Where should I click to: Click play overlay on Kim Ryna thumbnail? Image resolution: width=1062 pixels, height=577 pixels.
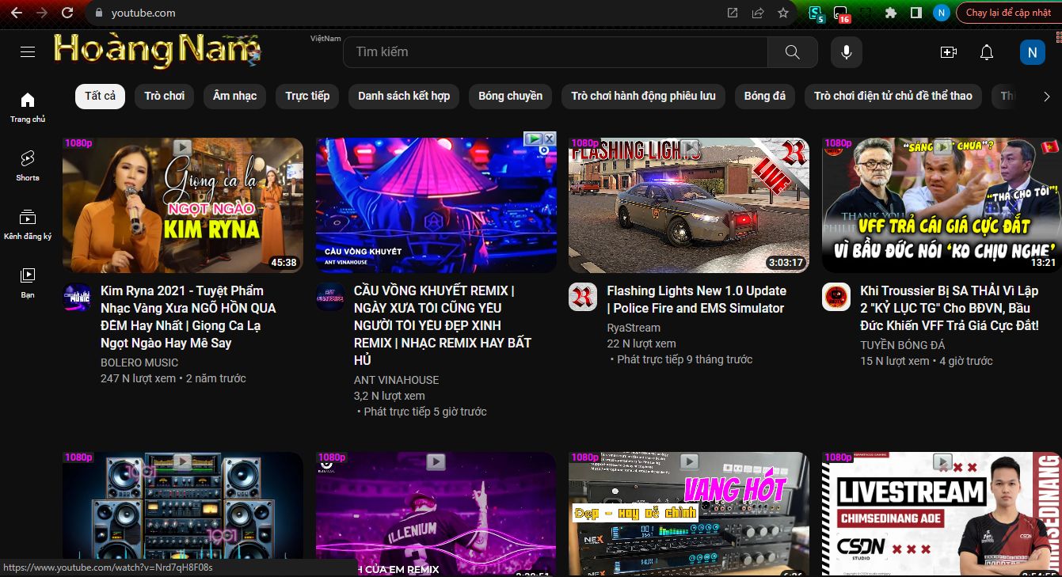coord(183,146)
